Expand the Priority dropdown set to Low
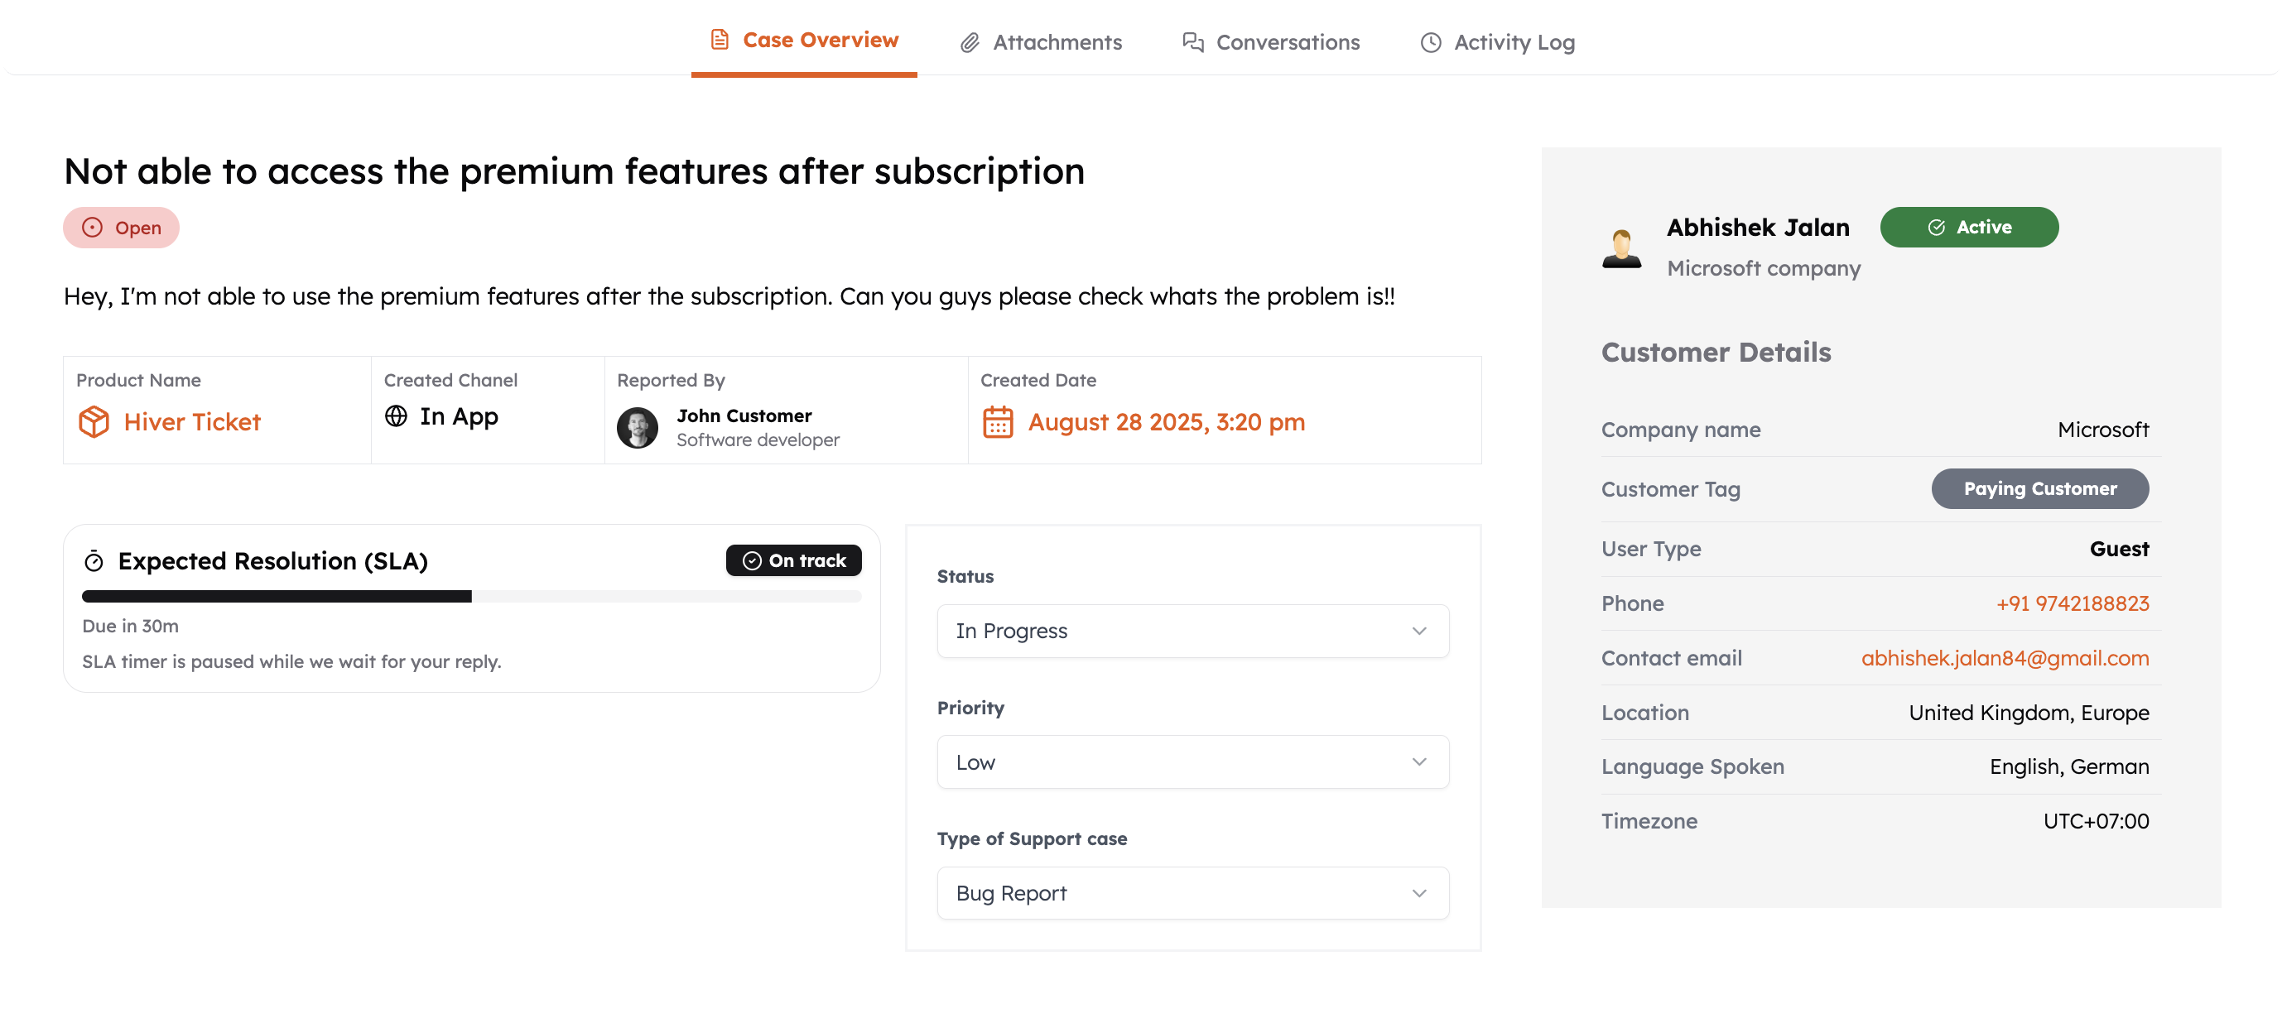 [x=1192, y=761]
